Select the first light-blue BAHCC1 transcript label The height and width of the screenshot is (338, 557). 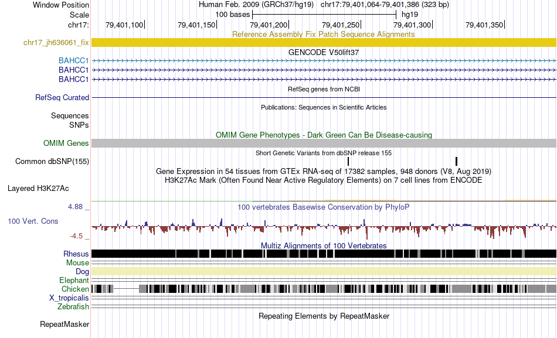pos(73,61)
